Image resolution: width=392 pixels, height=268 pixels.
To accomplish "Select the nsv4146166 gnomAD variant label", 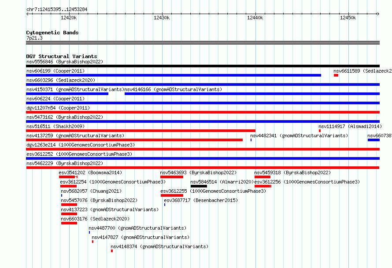I will [x=173, y=89].
